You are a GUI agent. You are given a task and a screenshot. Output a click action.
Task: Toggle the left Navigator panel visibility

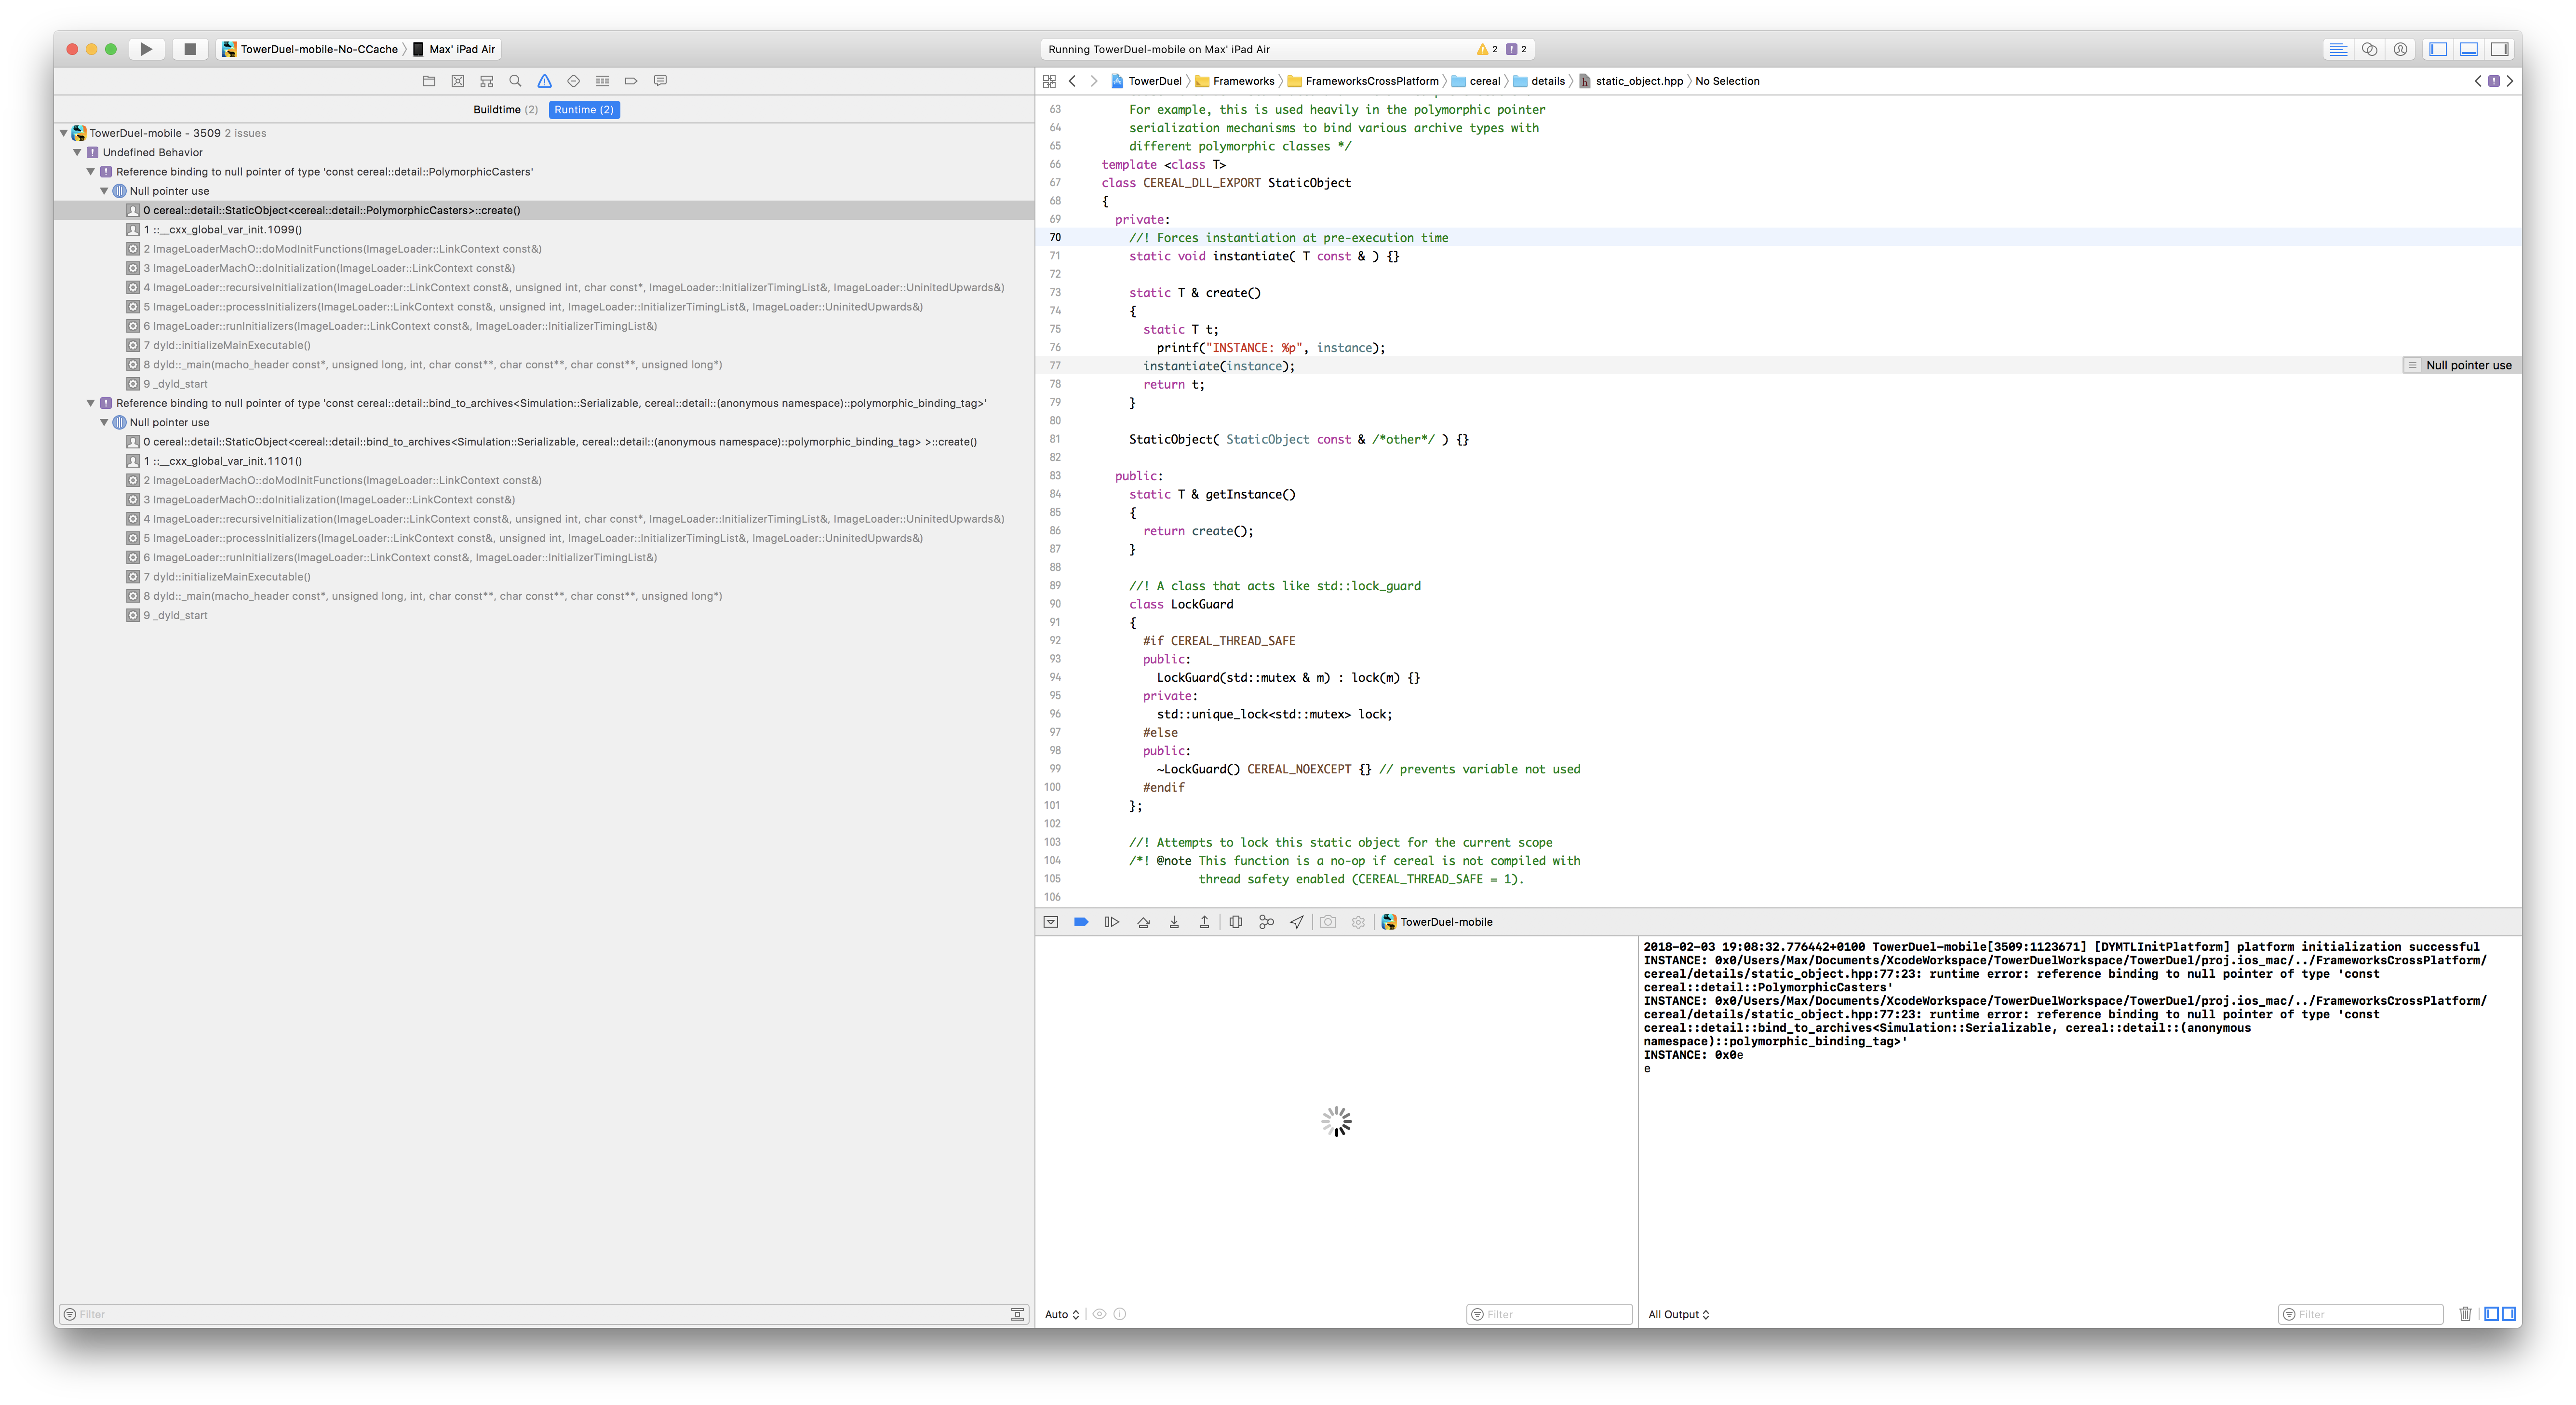point(2438,49)
